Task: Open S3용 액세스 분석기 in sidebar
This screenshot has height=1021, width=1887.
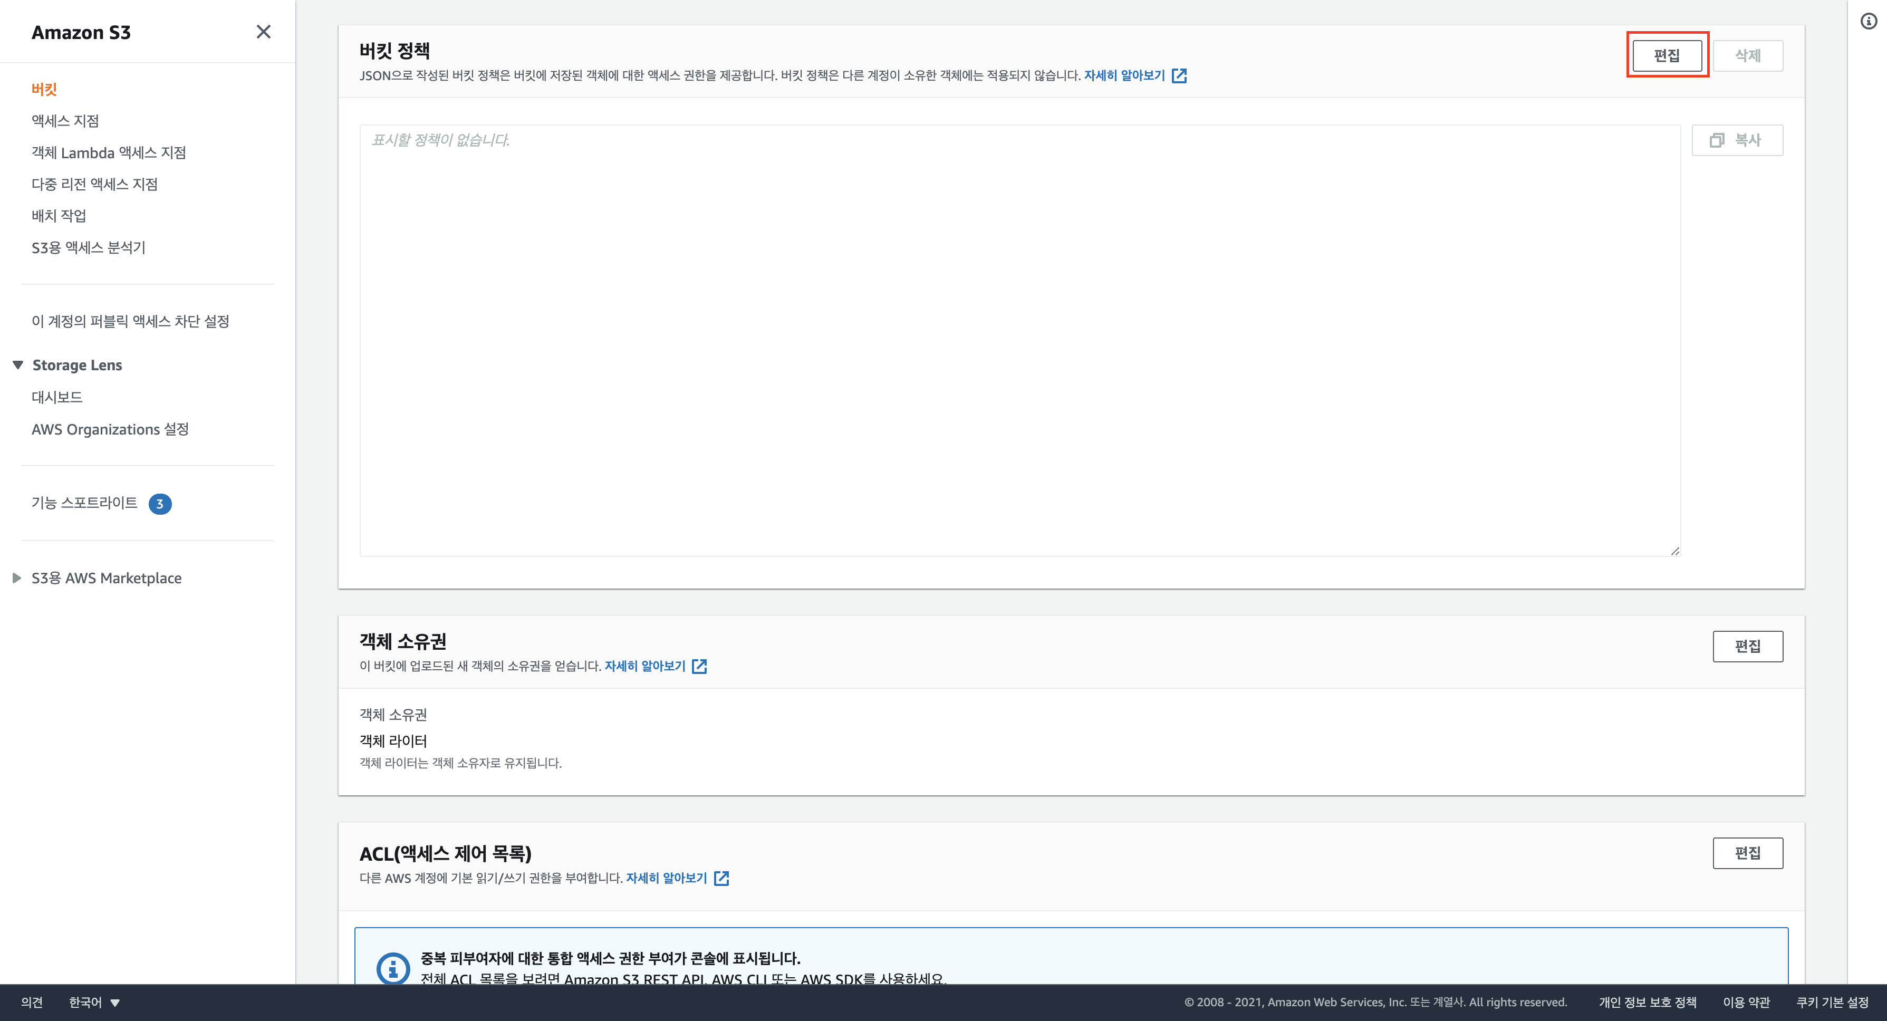Action: pos(89,247)
